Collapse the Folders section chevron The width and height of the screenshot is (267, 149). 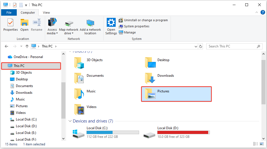click(70, 51)
